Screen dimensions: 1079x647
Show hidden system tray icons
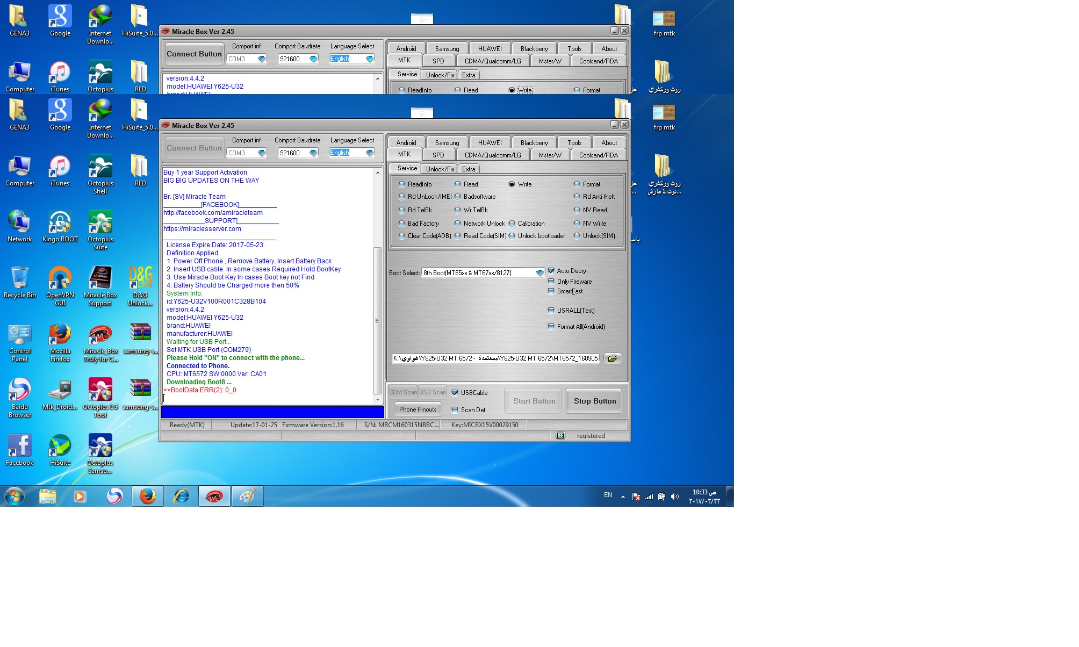[623, 497]
